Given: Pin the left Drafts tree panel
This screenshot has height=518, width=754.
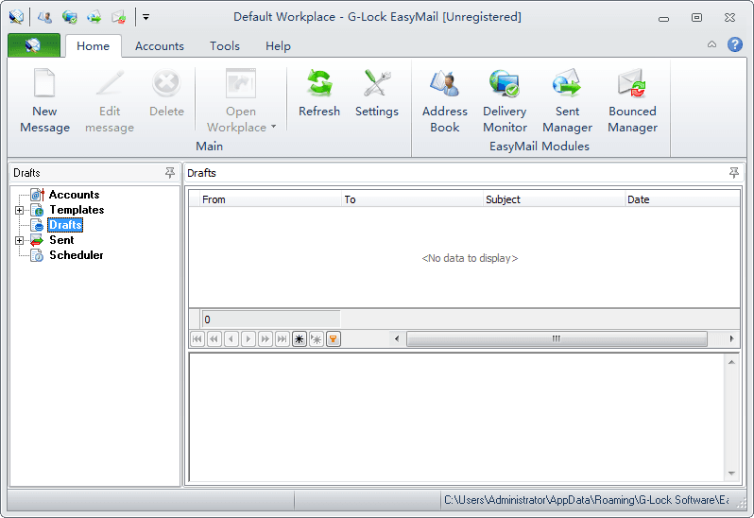Looking at the screenshot, I should pos(170,173).
